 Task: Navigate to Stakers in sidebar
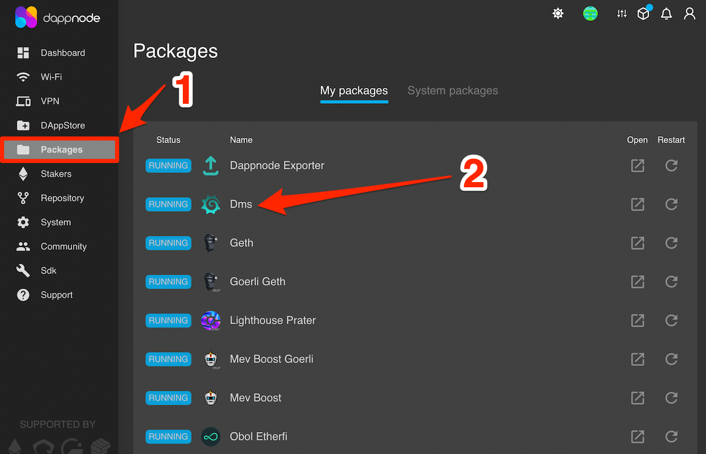coord(56,174)
